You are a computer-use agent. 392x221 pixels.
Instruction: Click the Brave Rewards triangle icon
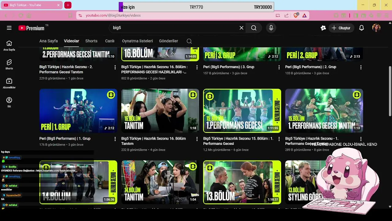tap(304, 15)
